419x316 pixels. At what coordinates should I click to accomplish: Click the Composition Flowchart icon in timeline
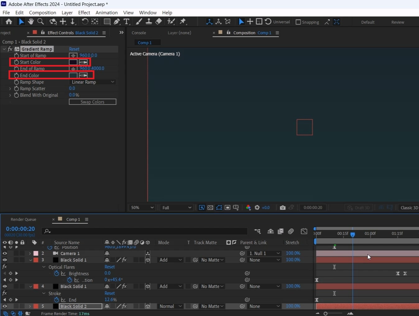click(x=257, y=231)
